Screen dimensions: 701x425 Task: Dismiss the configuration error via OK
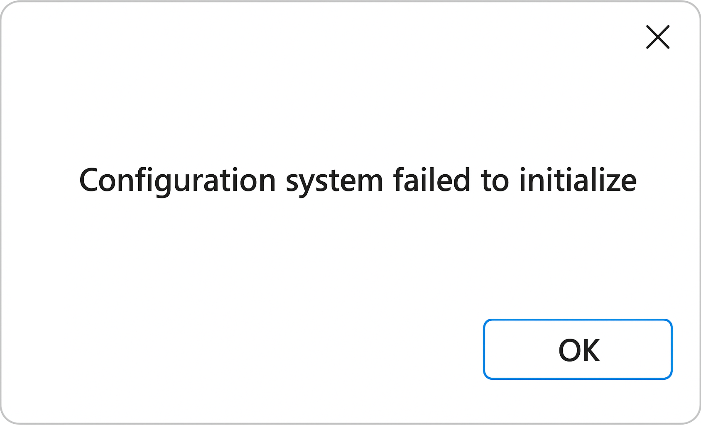pos(578,349)
